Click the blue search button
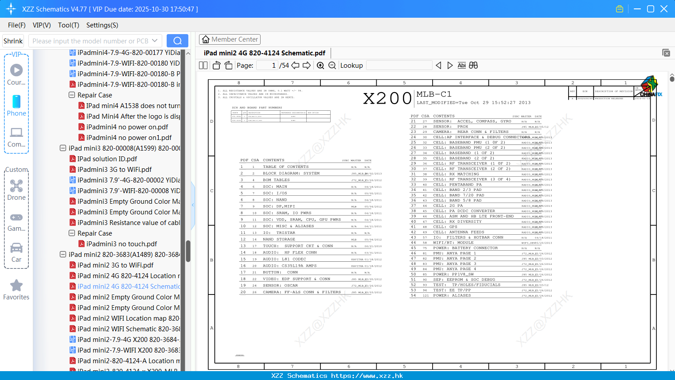Viewport: 675px width, 380px height. point(177,41)
